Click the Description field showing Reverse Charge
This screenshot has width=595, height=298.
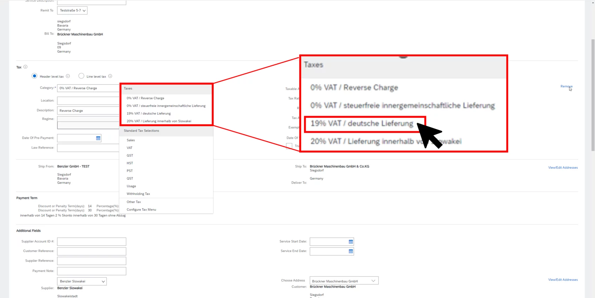click(88, 110)
